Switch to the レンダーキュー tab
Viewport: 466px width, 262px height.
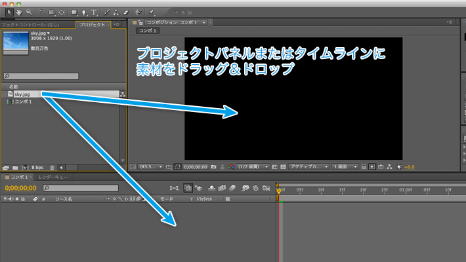point(54,178)
